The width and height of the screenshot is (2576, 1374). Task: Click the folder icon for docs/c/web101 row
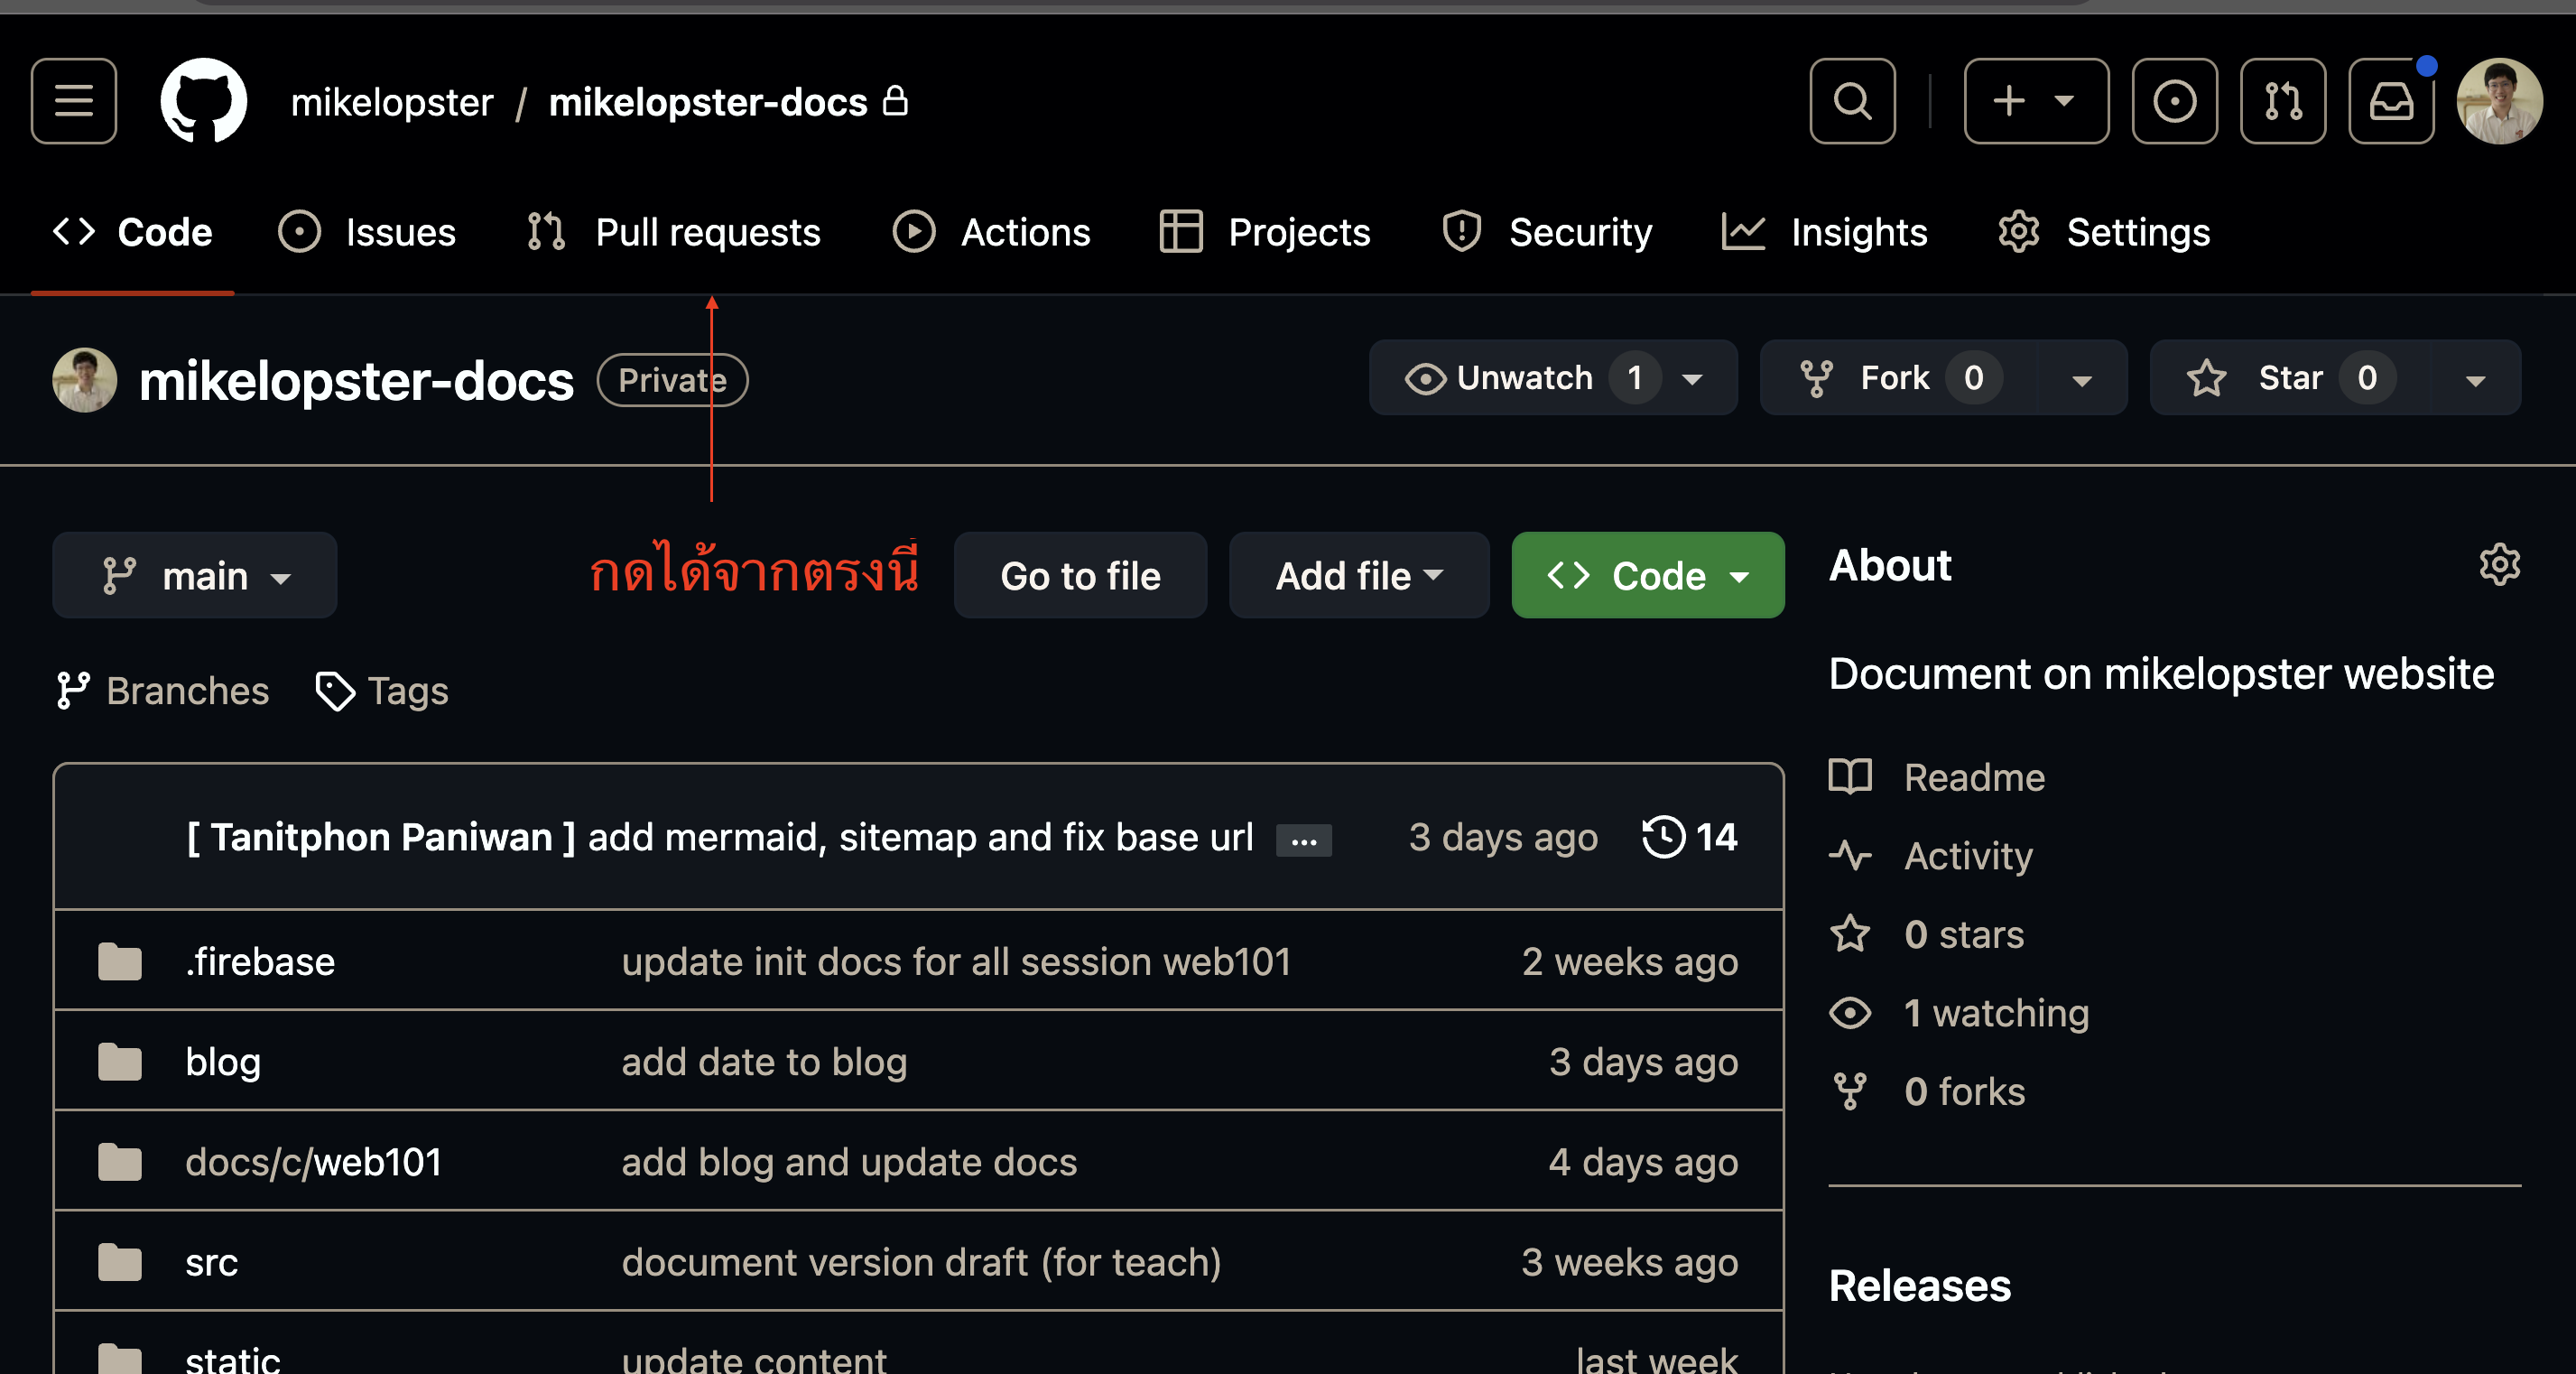click(120, 1161)
